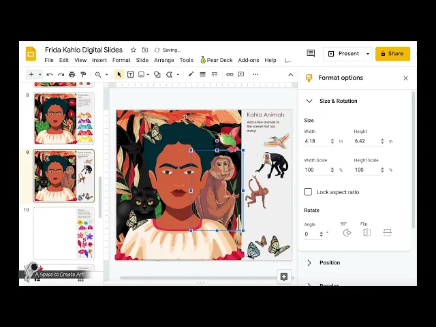The width and height of the screenshot is (436, 327).
Task: Open the Arrange menu
Action: pos(163,60)
